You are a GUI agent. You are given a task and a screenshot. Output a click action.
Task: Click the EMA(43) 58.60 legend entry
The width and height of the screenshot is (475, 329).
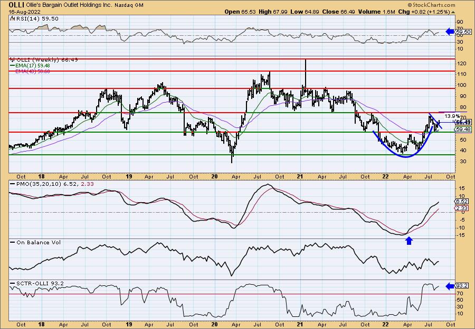click(32, 71)
